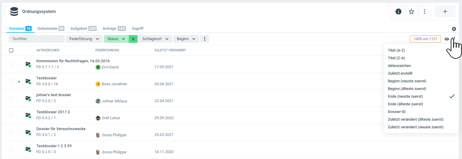The height and width of the screenshot is (159, 462).
Task: Open settings gear icon near tabs
Action: click(454, 29)
